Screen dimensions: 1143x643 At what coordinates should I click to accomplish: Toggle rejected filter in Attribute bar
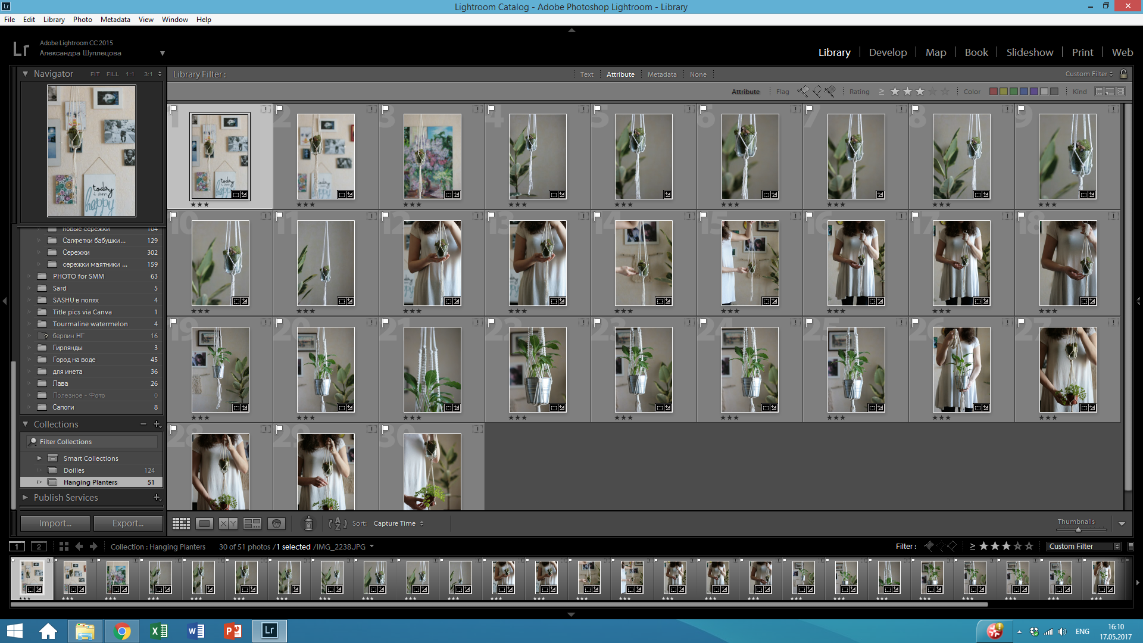point(830,92)
